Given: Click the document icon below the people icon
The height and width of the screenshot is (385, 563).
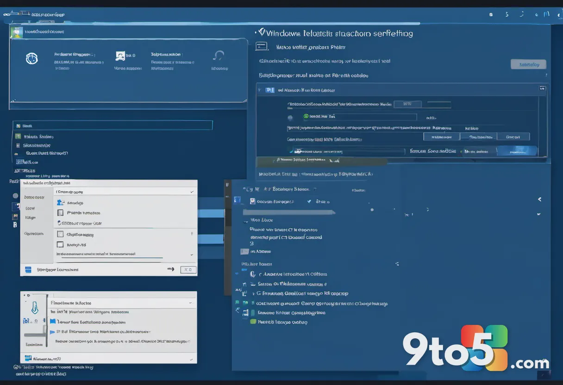Looking at the screenshot, I should 60,213.
